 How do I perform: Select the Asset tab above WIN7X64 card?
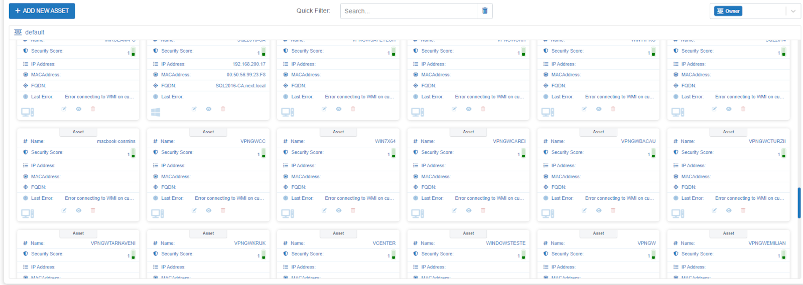pyautogui.click(x=338, y=132)
